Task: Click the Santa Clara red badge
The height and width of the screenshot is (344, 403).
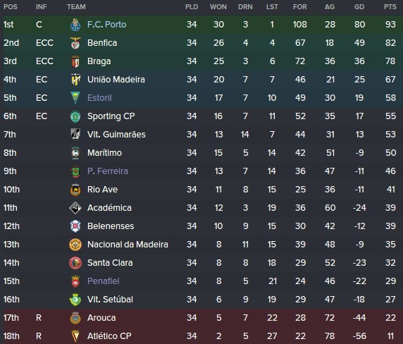Action: click(75, 263)
